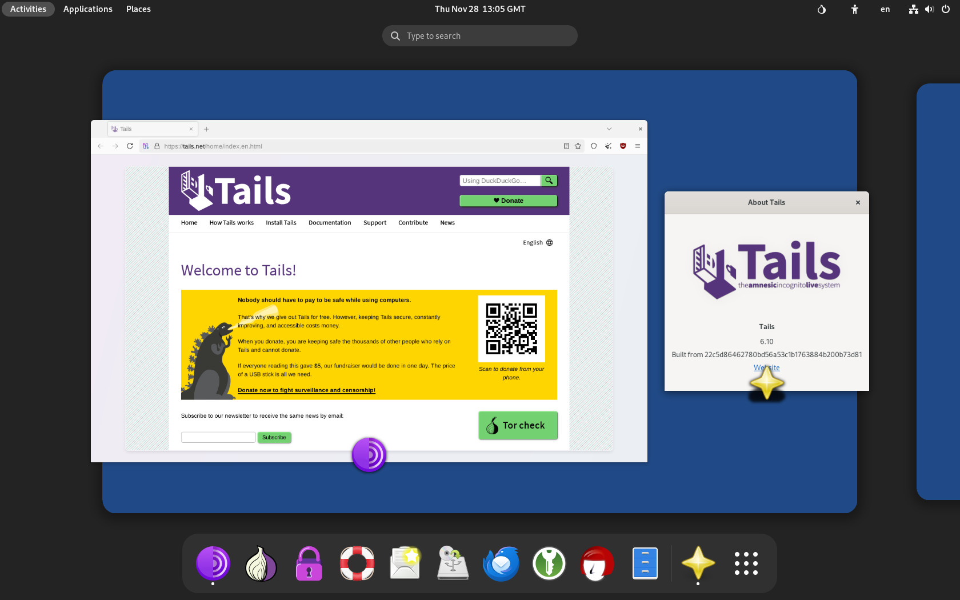Click the newsletter email input field
960x600 pixels.
pyautogui.click(x=218, y=437)
